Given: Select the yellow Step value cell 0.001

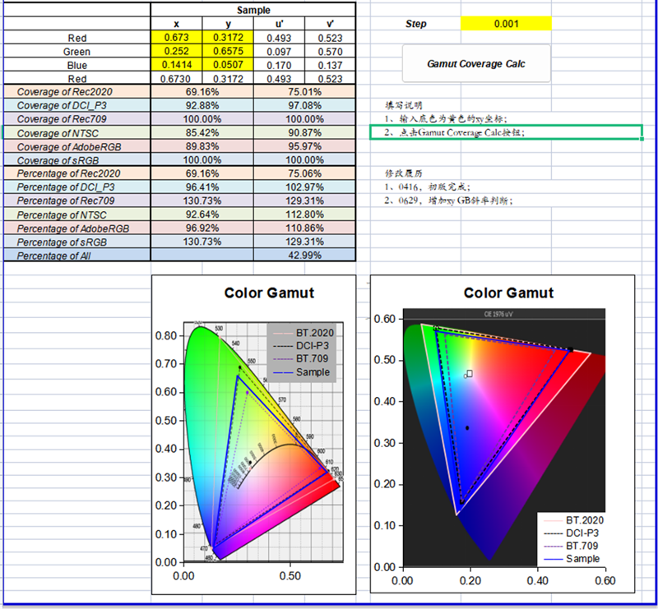Looking at the screenshot, I should pos(505,24).
